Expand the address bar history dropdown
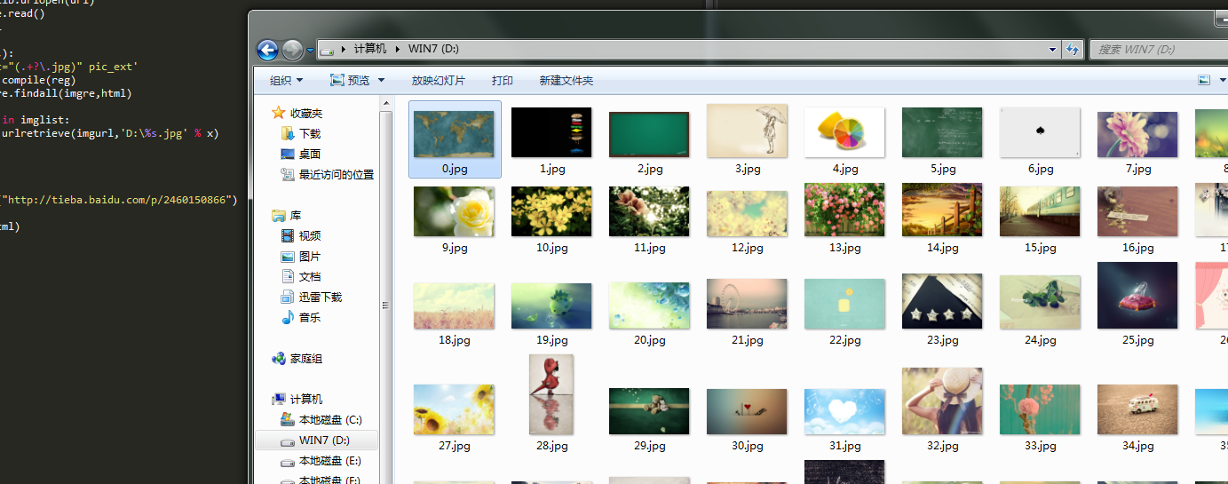 (x=1052, y=50)
